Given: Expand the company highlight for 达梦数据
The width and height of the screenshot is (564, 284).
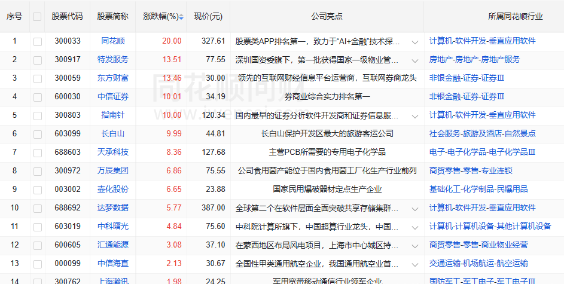Looking at the screenshot, I should (414, 209).
